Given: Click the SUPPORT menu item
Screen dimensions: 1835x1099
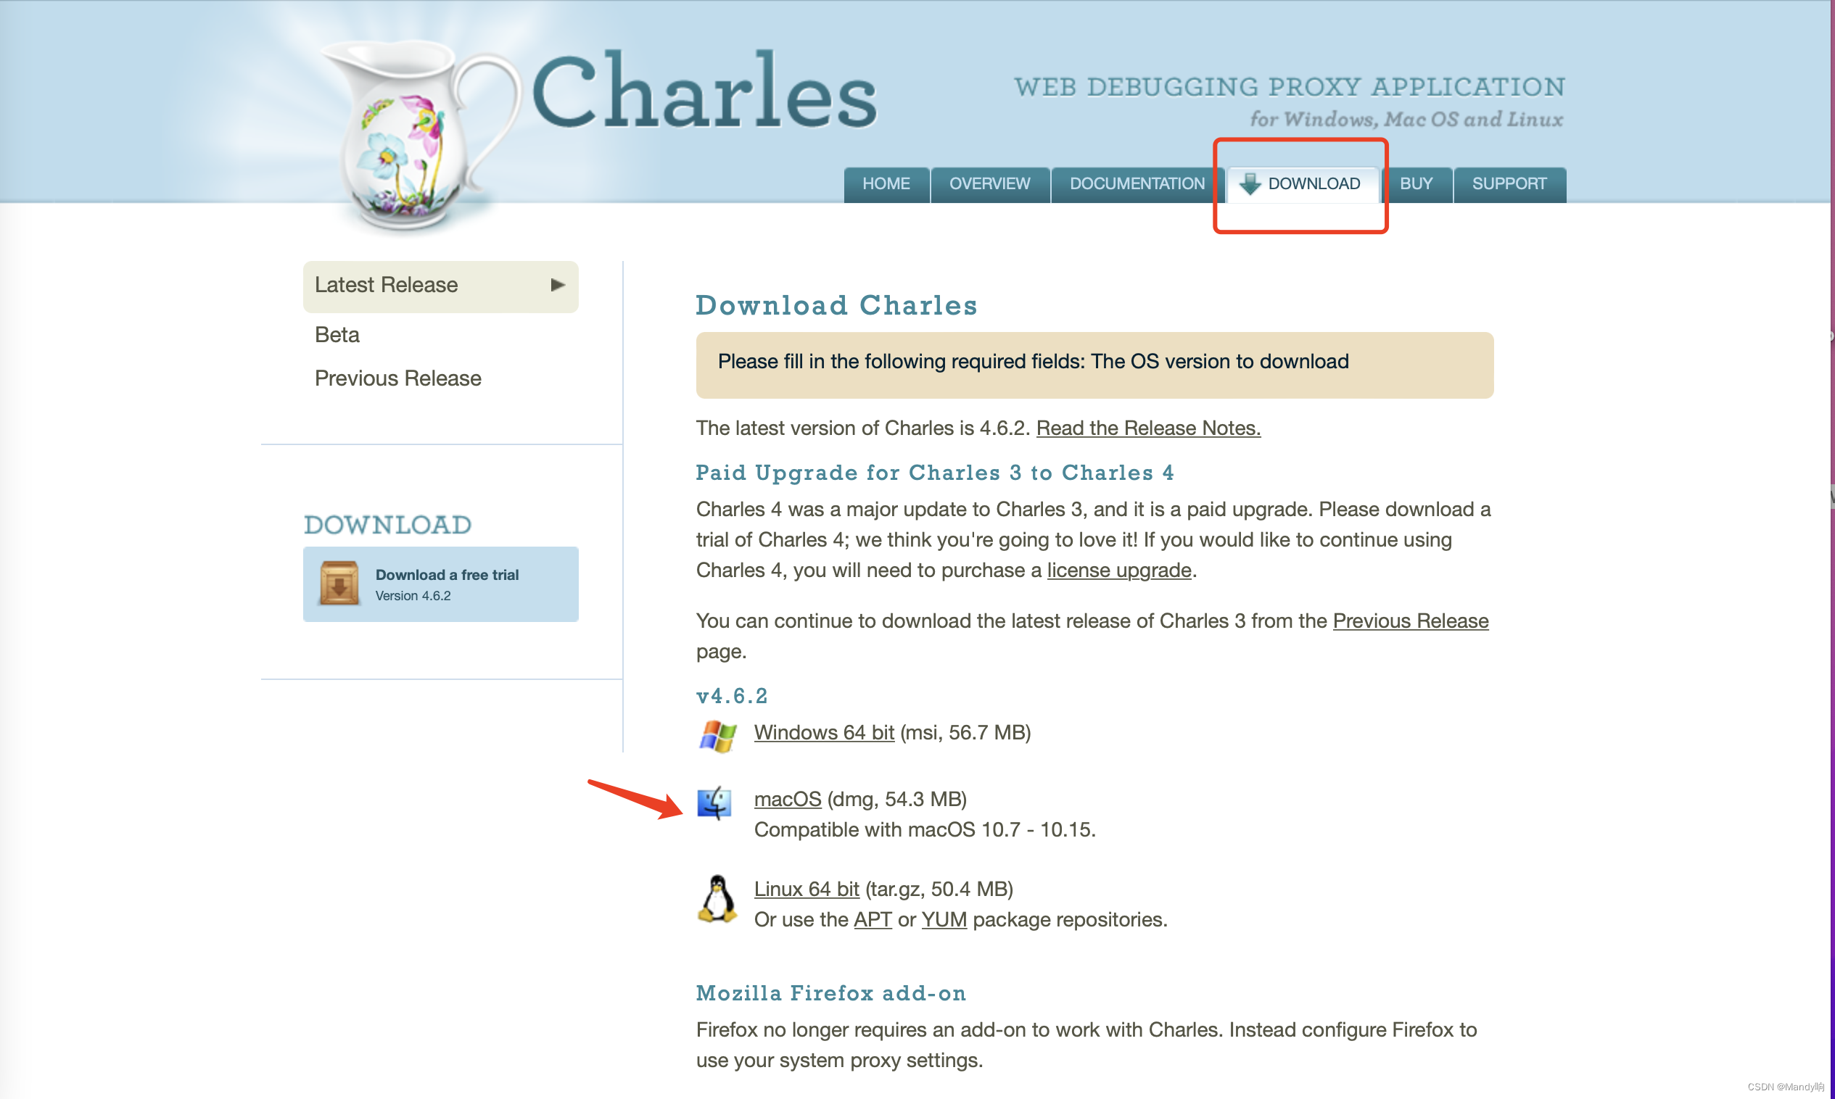Looking at the screenshot, I should 1506,183.
